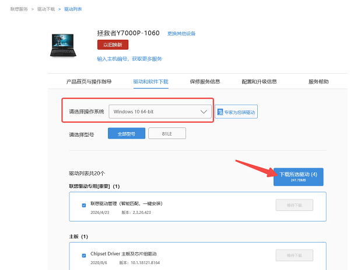Image resolution: width=350 pixels, height=270 pixels.
Task: Open the 保修服务信息 tab
Action: click(205, 82)
